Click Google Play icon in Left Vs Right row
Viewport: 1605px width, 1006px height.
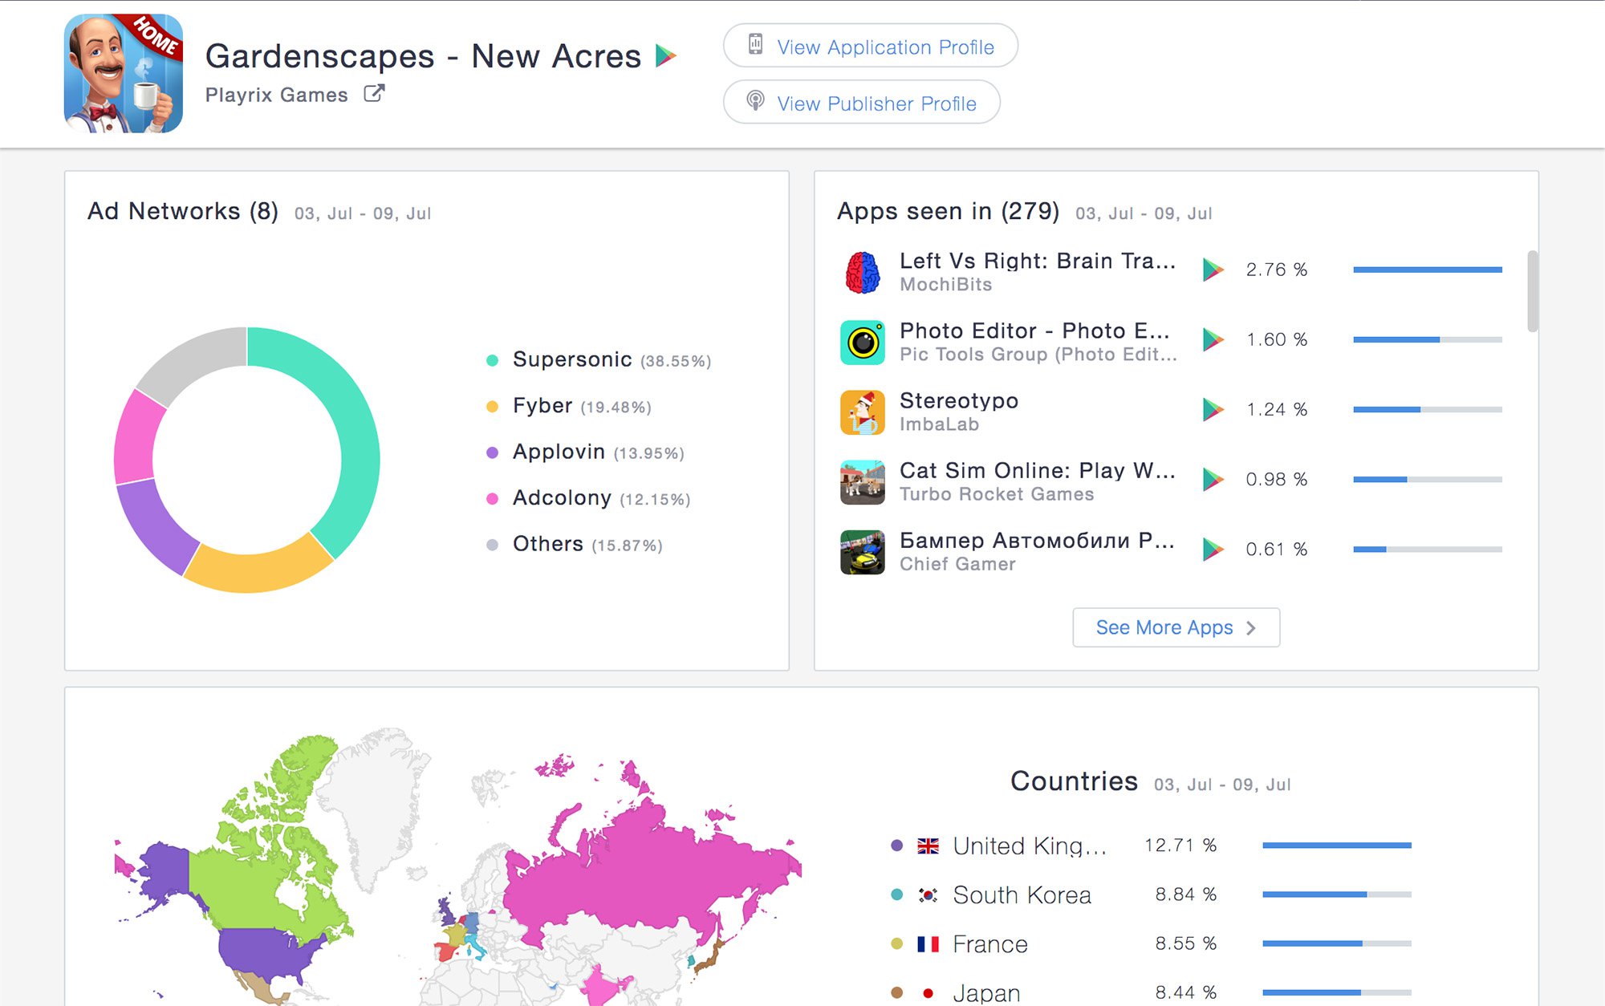1213,270
